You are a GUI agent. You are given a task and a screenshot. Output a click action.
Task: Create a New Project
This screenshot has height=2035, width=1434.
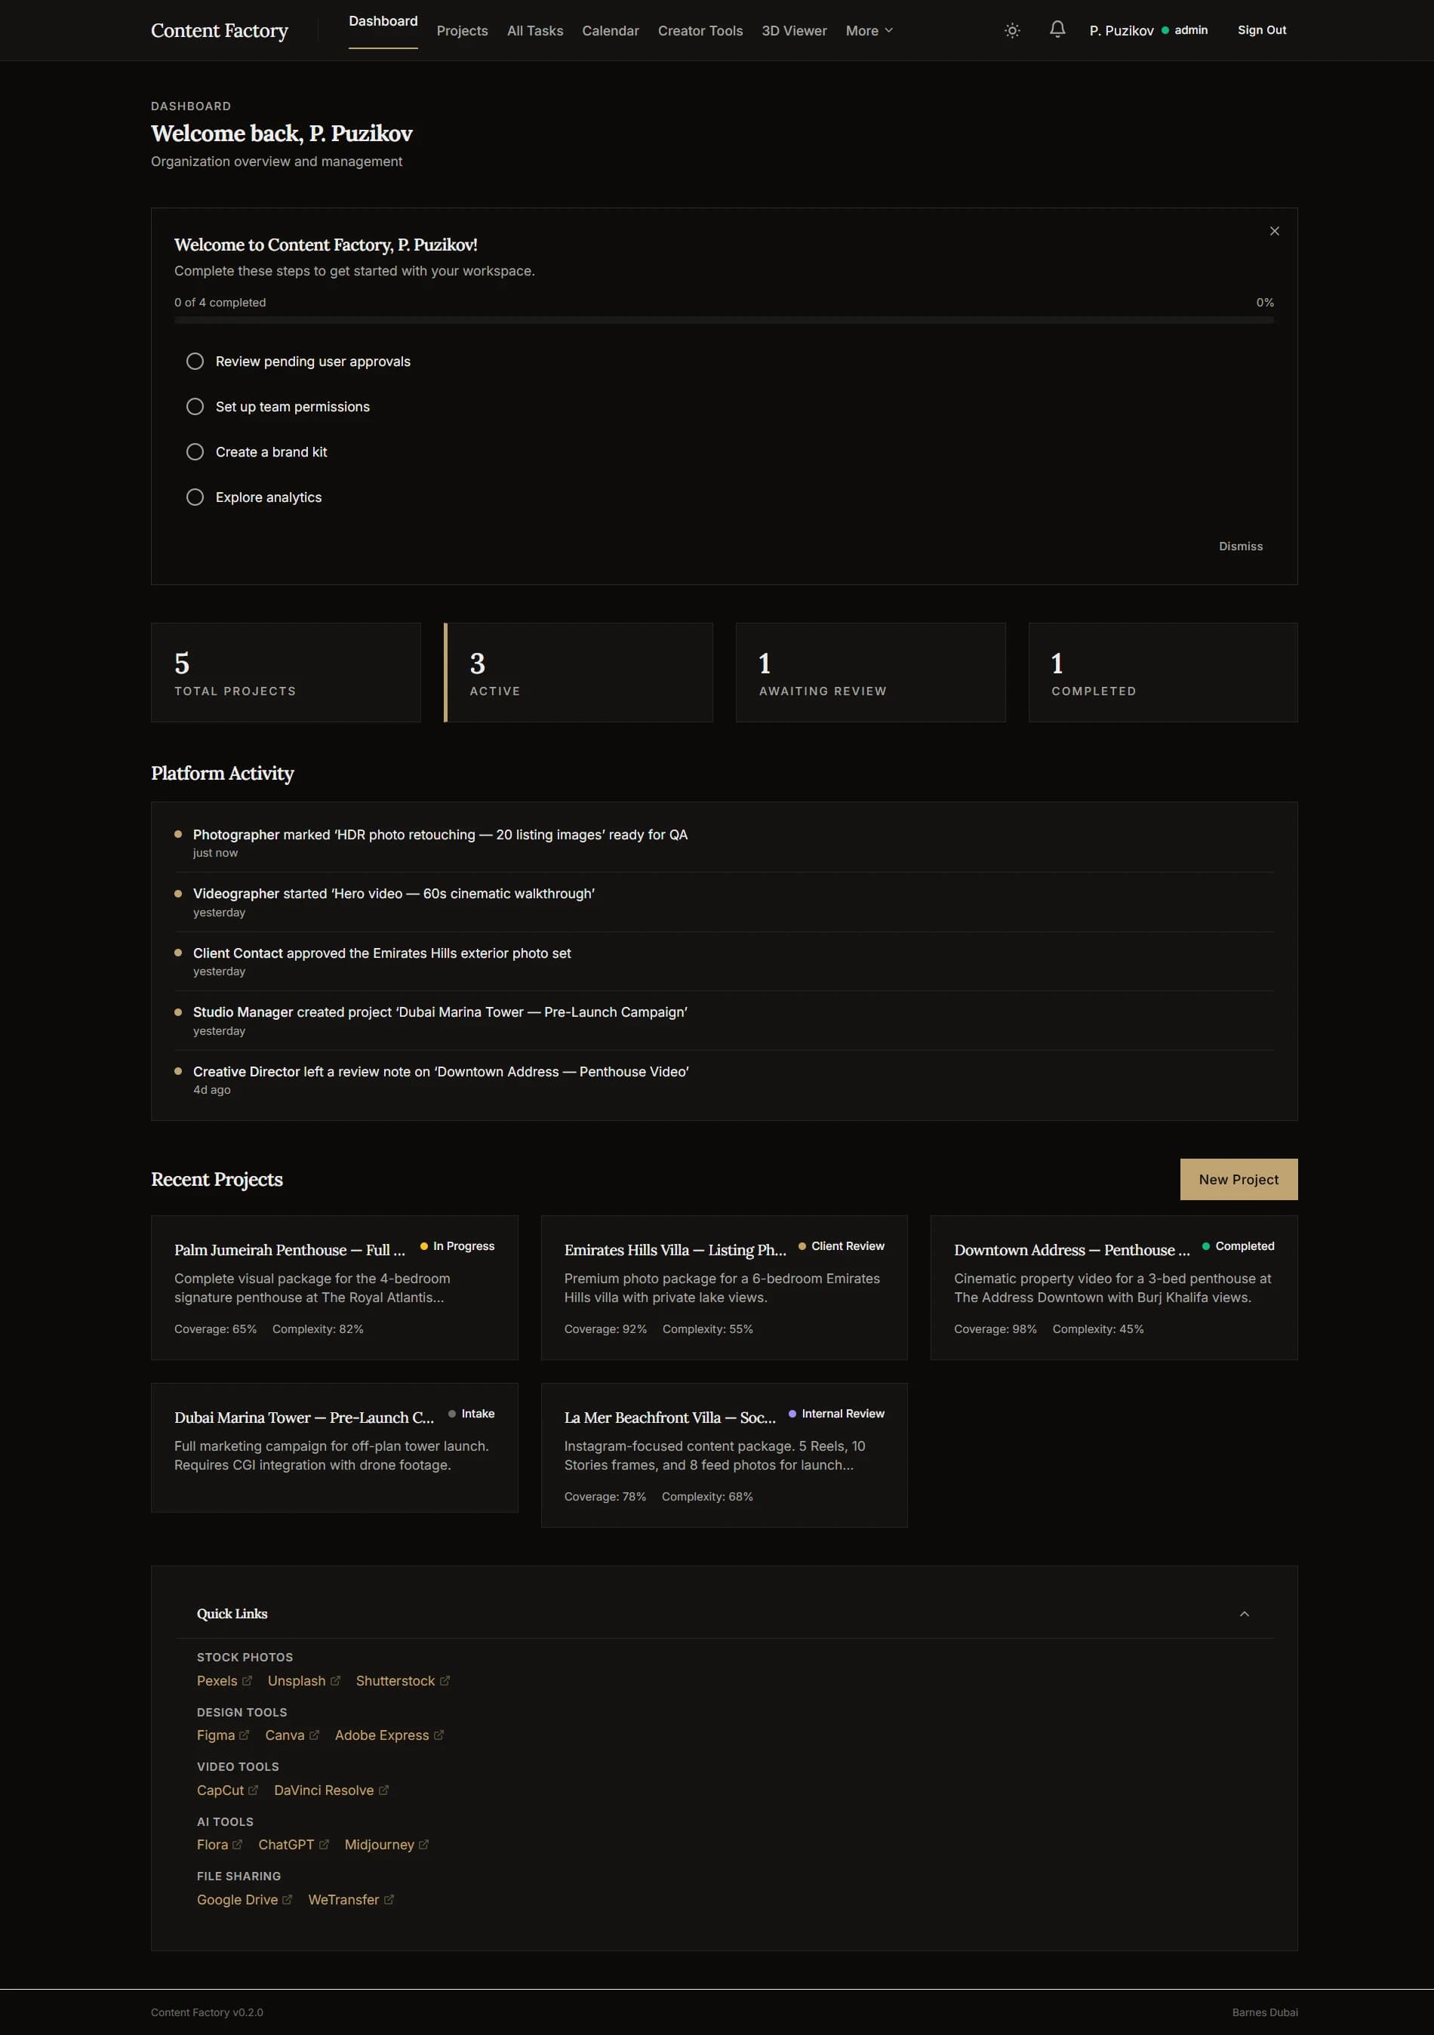click(1239, 1179)
